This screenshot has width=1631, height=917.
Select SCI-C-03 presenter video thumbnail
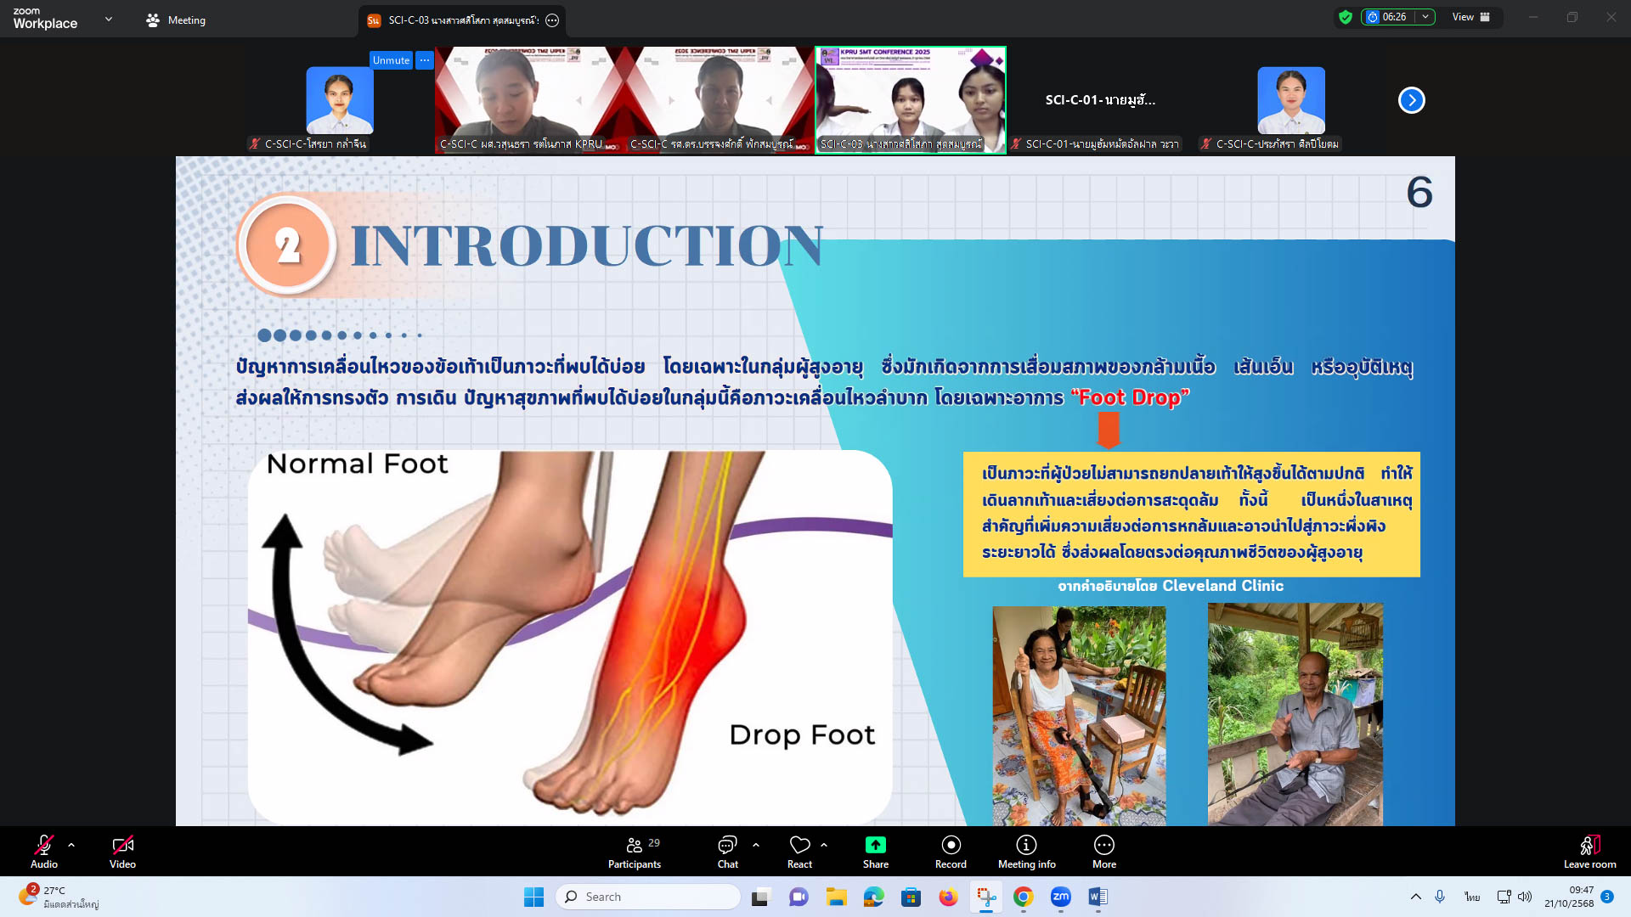point(911,99)
